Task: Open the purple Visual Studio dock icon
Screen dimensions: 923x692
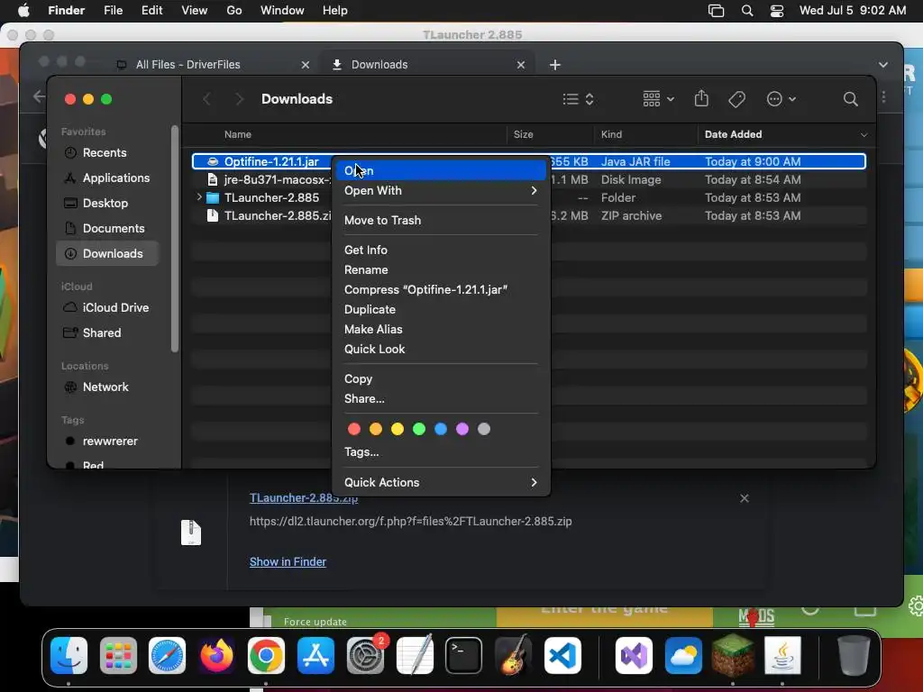Action: (634, 655)
